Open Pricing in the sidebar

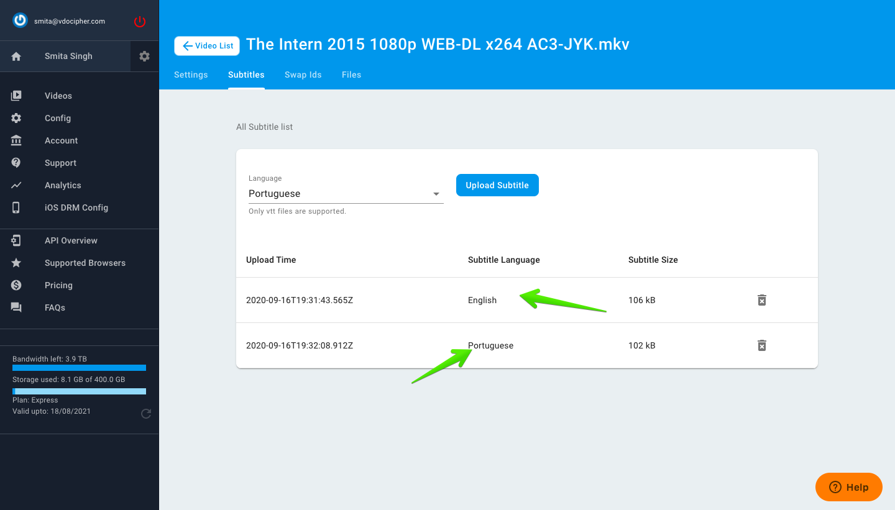pos(58,285)
